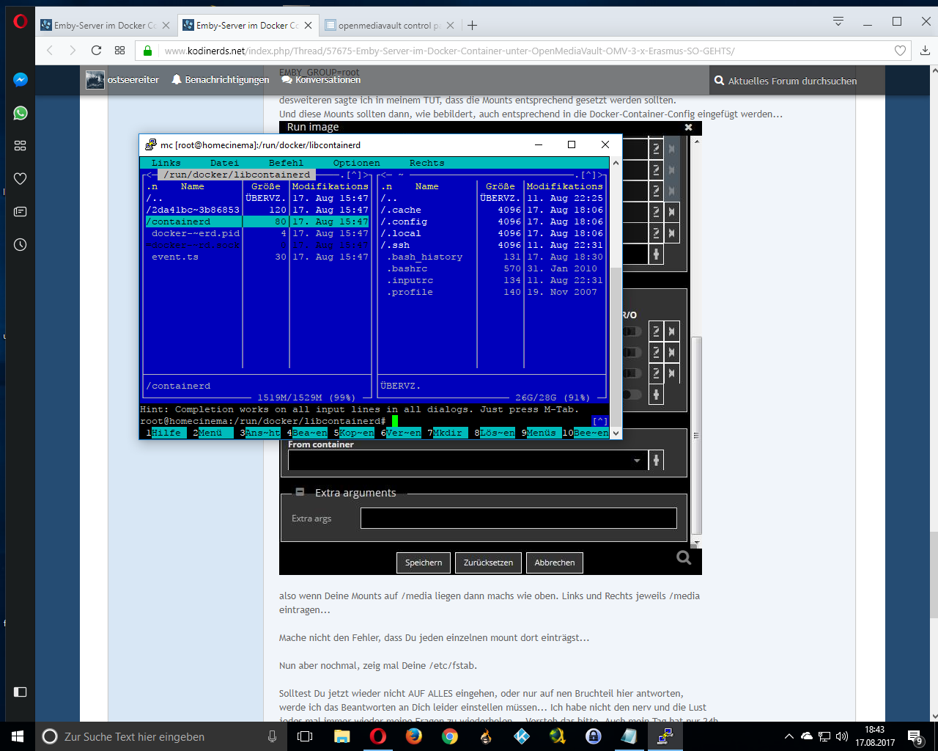Open Links menu in Midnight Commander
Screen dimensions: 938x751
(x=166, y=163)
